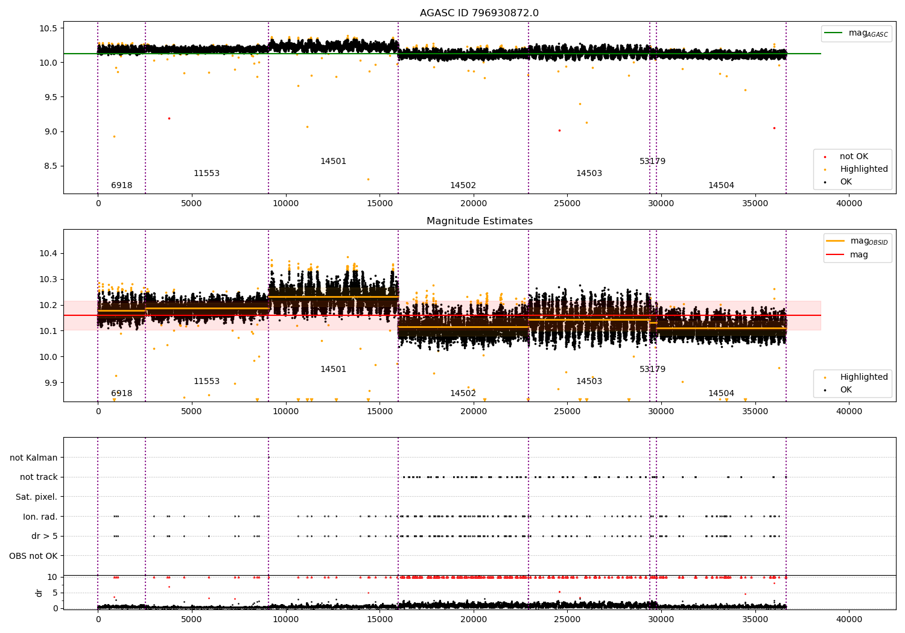
Task: Click the "Ion. rad." row label
Action: click(x=40, y=517)
